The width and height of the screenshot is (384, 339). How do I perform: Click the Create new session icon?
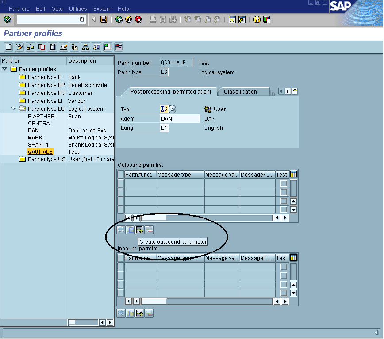point(232,19)
